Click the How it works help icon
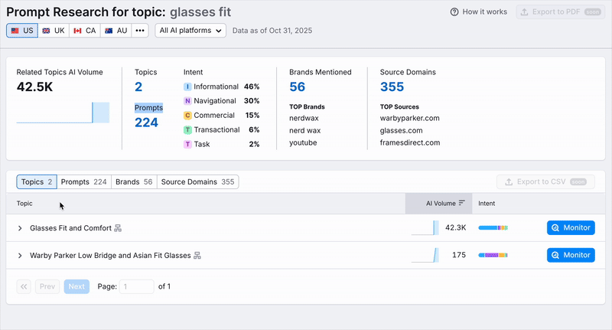This screenshot has height=330, width=612. pos(454,12)
